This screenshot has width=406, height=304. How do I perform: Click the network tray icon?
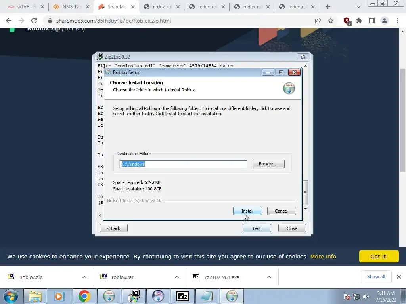click(x=356, y=296)
